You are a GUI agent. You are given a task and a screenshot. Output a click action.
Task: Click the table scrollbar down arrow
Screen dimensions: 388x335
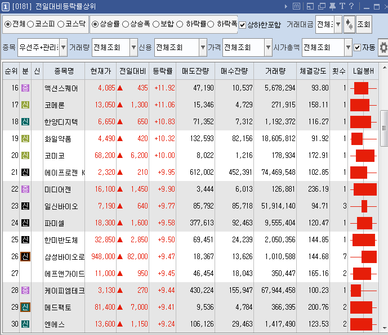pyautogui.click(x=384, y=328)
